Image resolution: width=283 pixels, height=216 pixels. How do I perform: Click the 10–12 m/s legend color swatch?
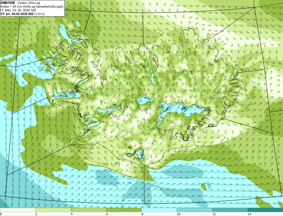(x=195, y=210)
